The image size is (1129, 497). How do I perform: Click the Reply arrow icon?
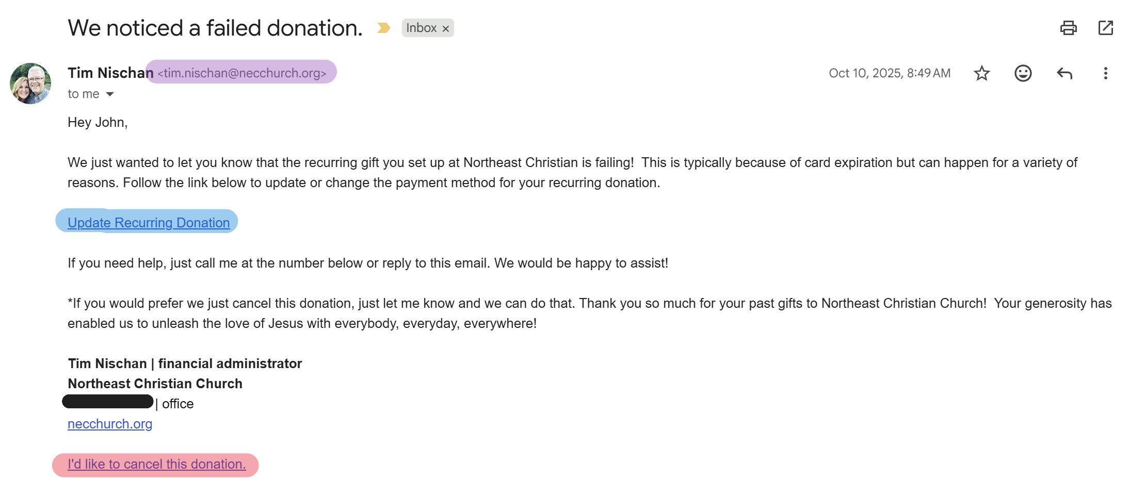1065,73
